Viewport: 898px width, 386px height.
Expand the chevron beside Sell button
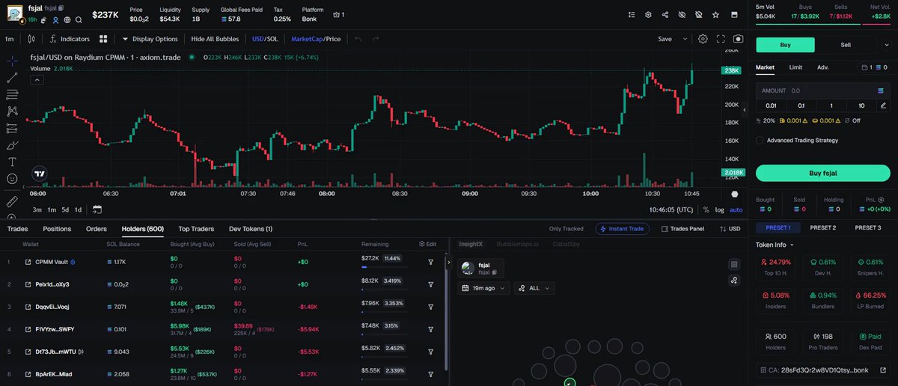[x=887, y=45]
